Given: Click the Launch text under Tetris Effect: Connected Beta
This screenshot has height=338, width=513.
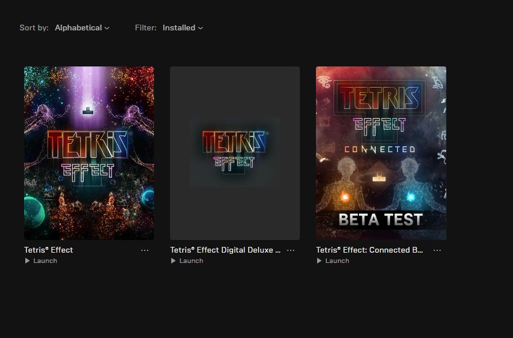Looking at the screenshot, I should pos(337,261).
